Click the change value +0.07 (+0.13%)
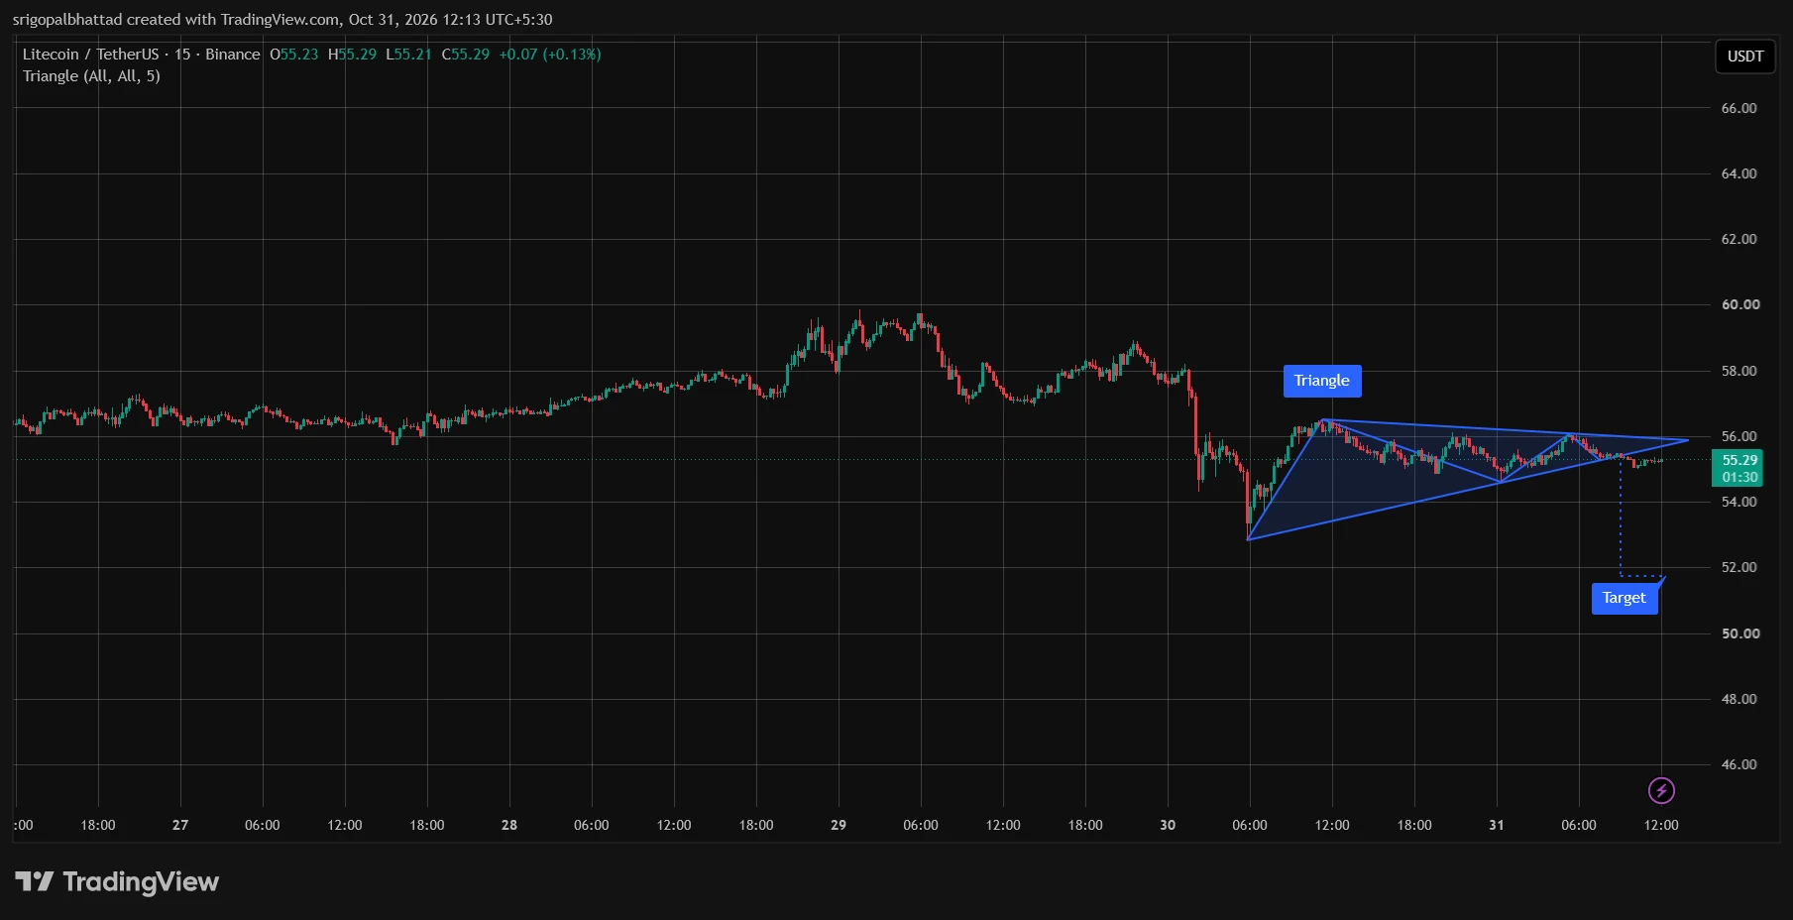 coord(550,55)
